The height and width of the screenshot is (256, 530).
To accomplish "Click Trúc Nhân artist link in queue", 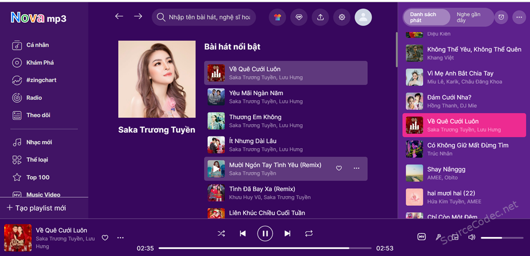I will 440,154.
